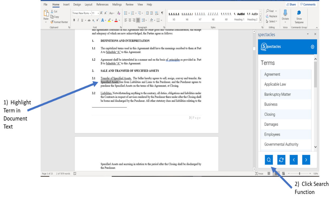Open the File menu

pos(45,4)
